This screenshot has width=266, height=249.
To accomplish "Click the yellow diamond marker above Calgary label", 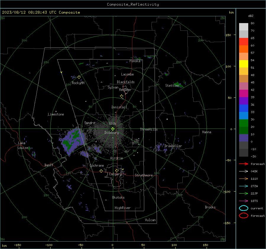I will click(117, 171).
